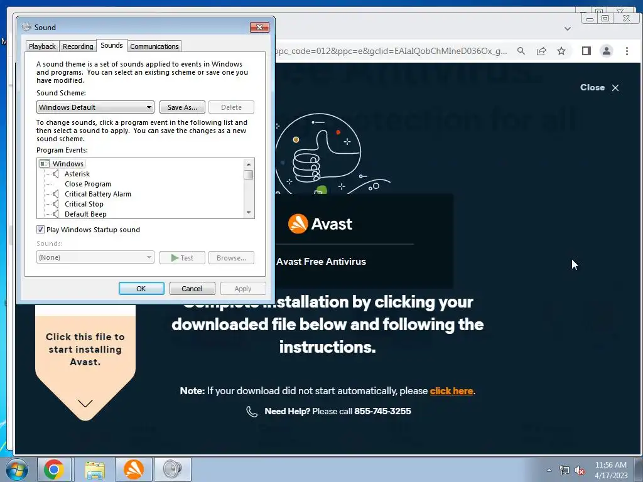The height and width of the screenshot is (482, 643).
Task: Click the phone icon next to Need Help
Action: click(x=252, y=412)
